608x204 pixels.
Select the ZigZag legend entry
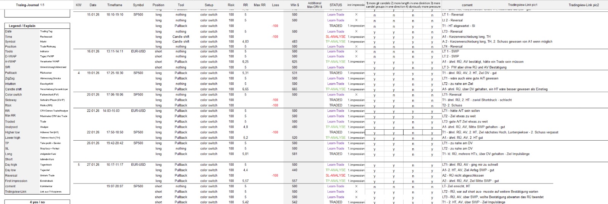point(10,78)
